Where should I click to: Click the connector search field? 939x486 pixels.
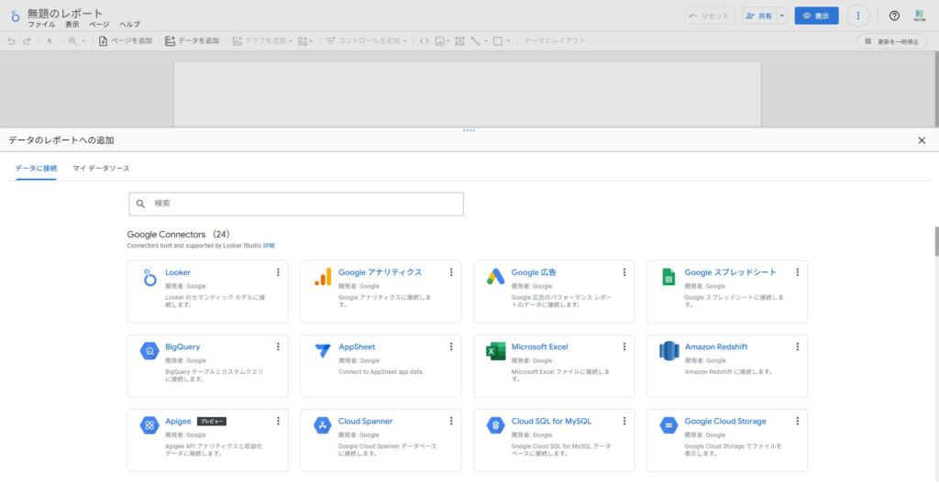(295, 204)
